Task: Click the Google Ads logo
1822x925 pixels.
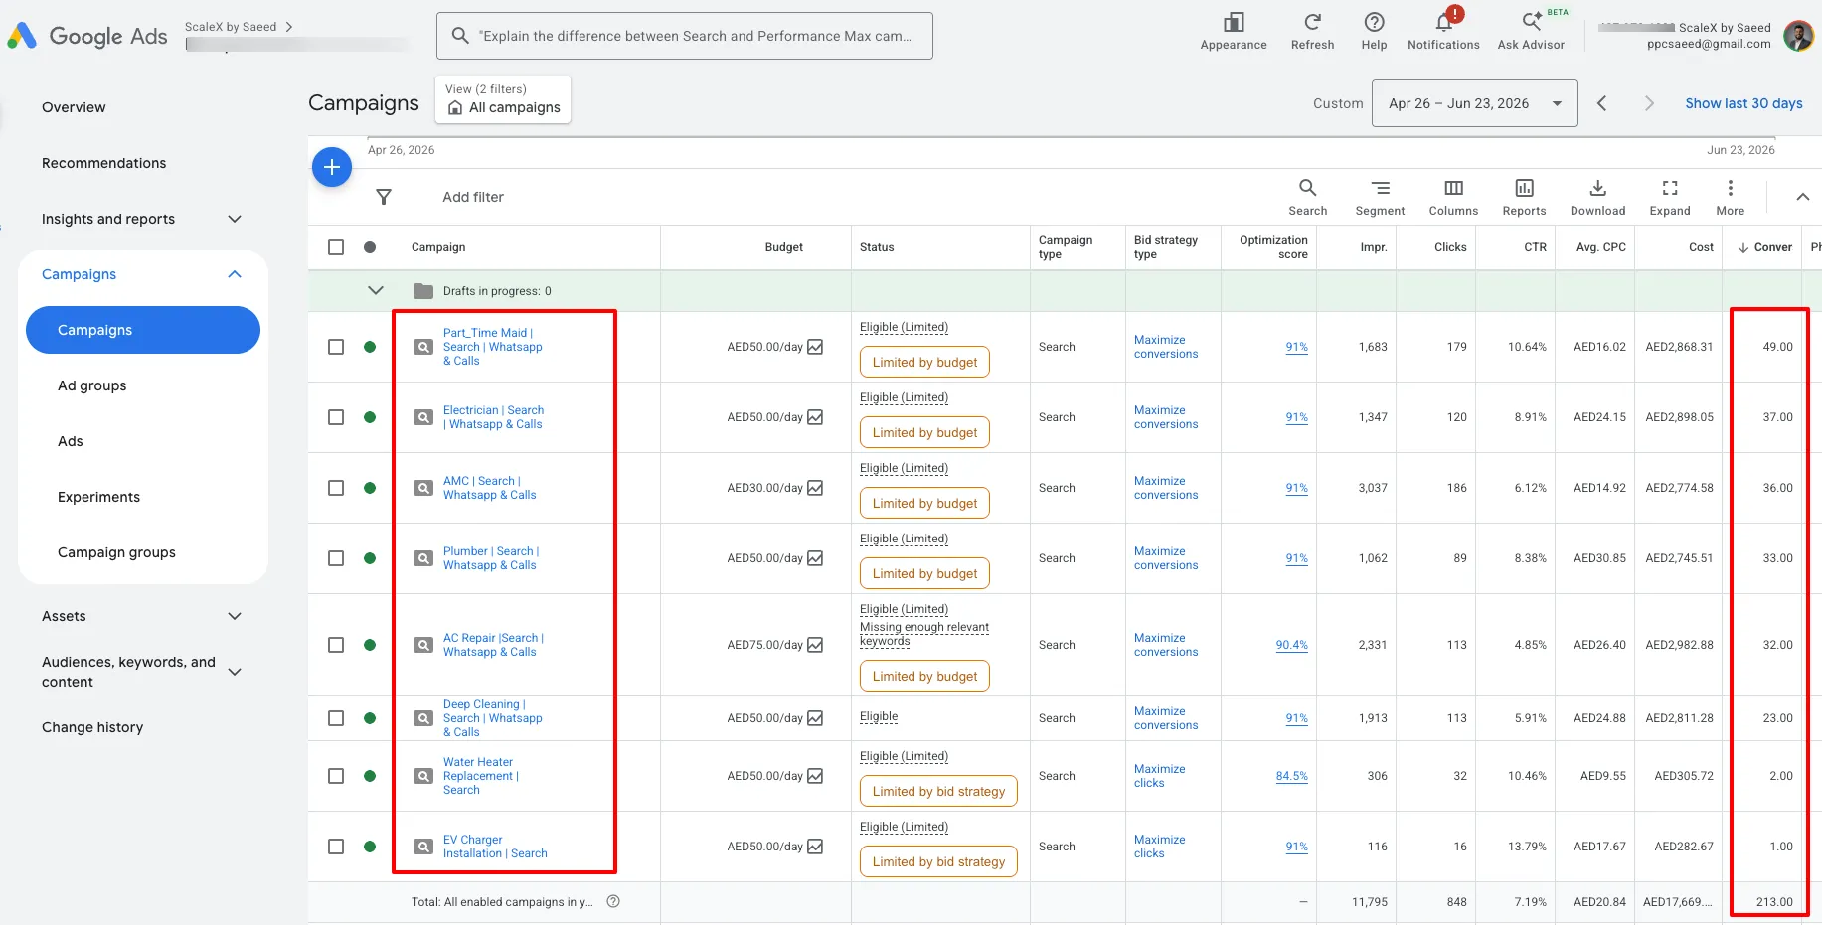Action: click(x=87, y=36)
